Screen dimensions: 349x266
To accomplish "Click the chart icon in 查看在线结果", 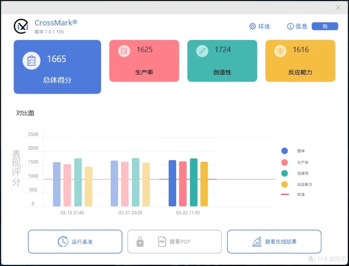I will point(257,242).
